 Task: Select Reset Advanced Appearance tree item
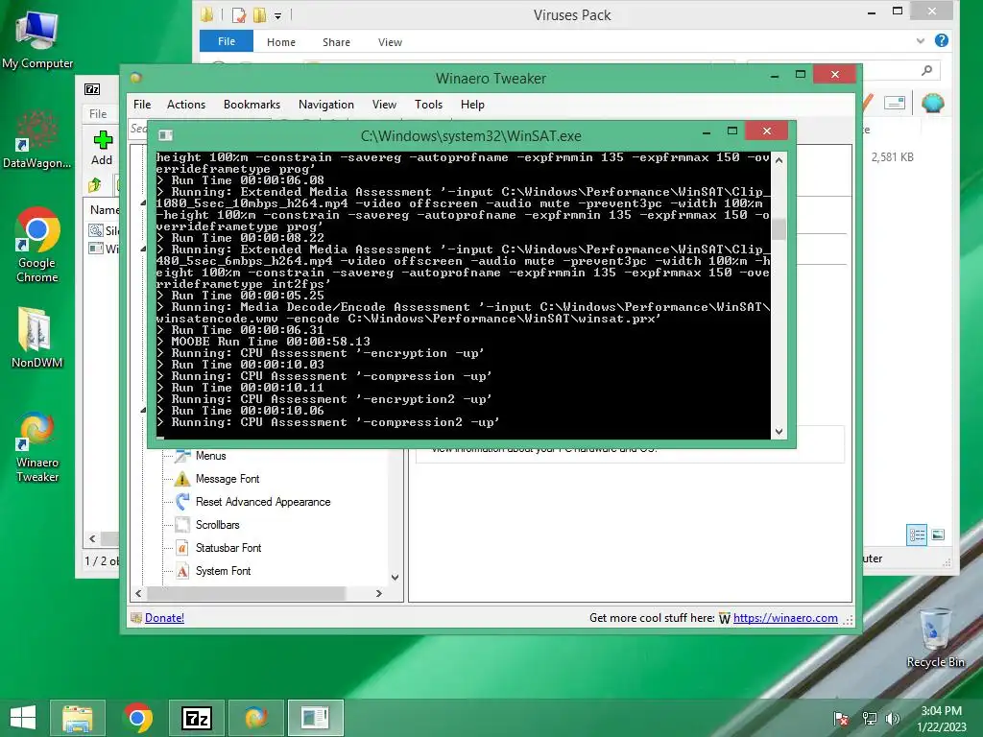coord(263,502)
